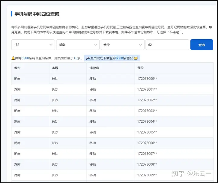Click the number 172073004**

coord(147,121)
